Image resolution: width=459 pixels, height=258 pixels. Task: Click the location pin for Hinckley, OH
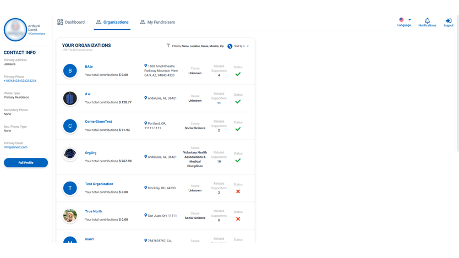coord(146,188)
